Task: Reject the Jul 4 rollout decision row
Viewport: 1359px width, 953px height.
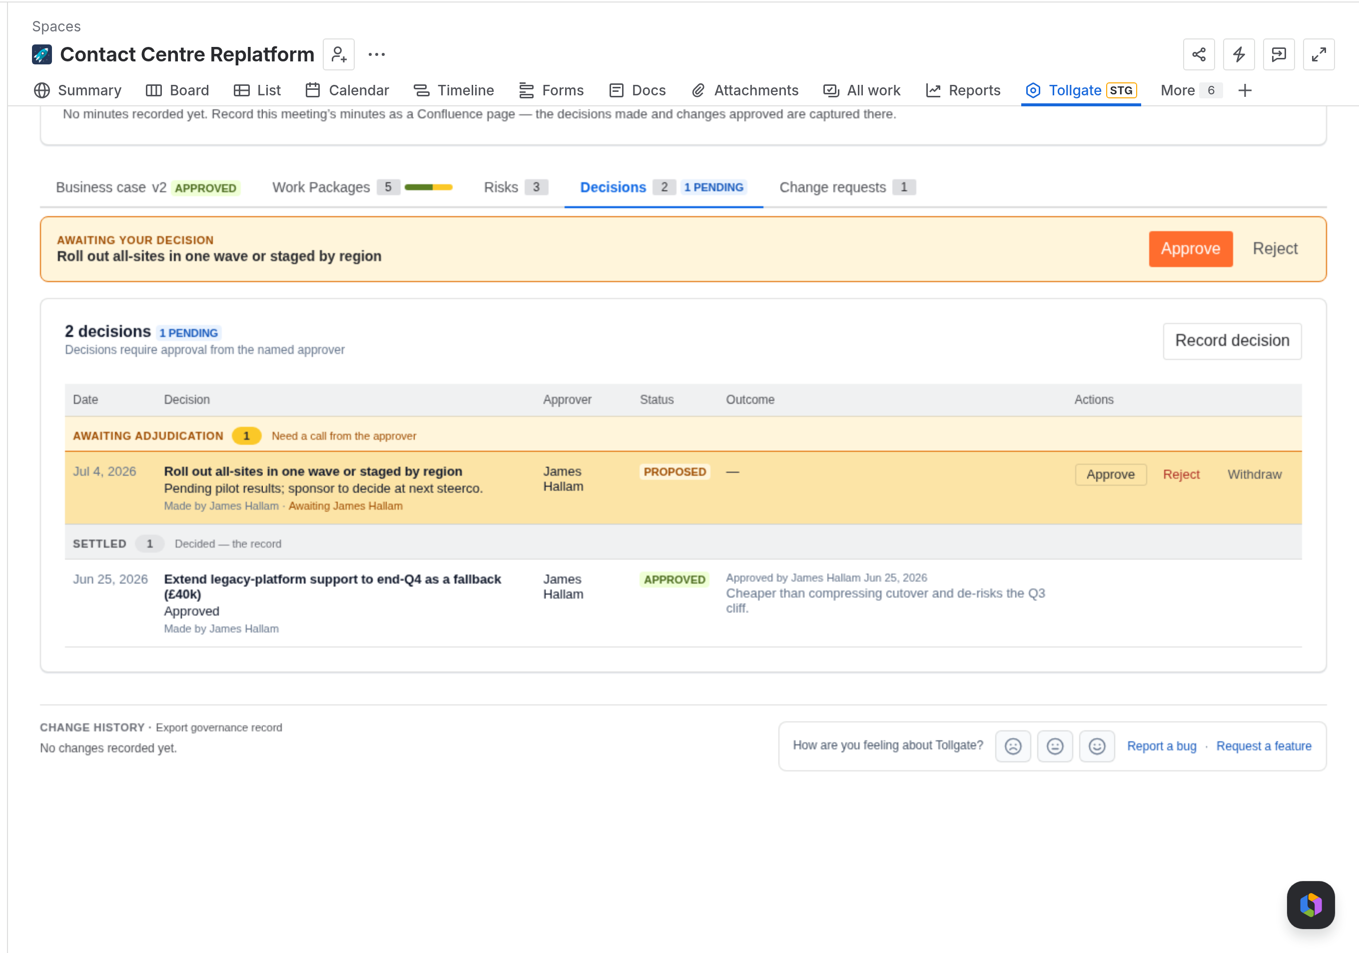Action: [1181, 474]
